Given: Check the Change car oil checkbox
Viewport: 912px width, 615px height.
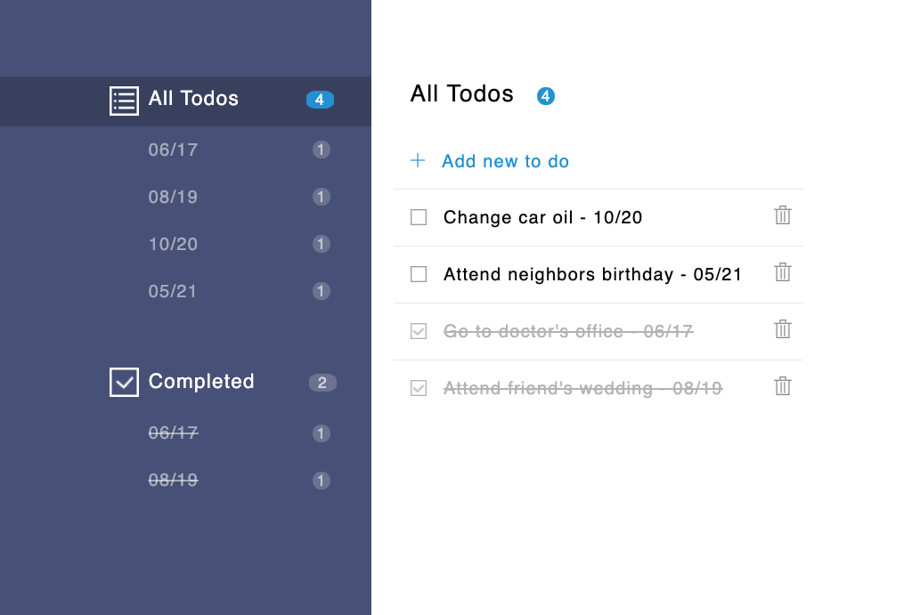Looking at the screenshot, I should 419,217.
